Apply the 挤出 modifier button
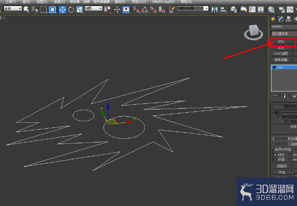This screenshot has height=206, width=297. click(x=281, y=41)
